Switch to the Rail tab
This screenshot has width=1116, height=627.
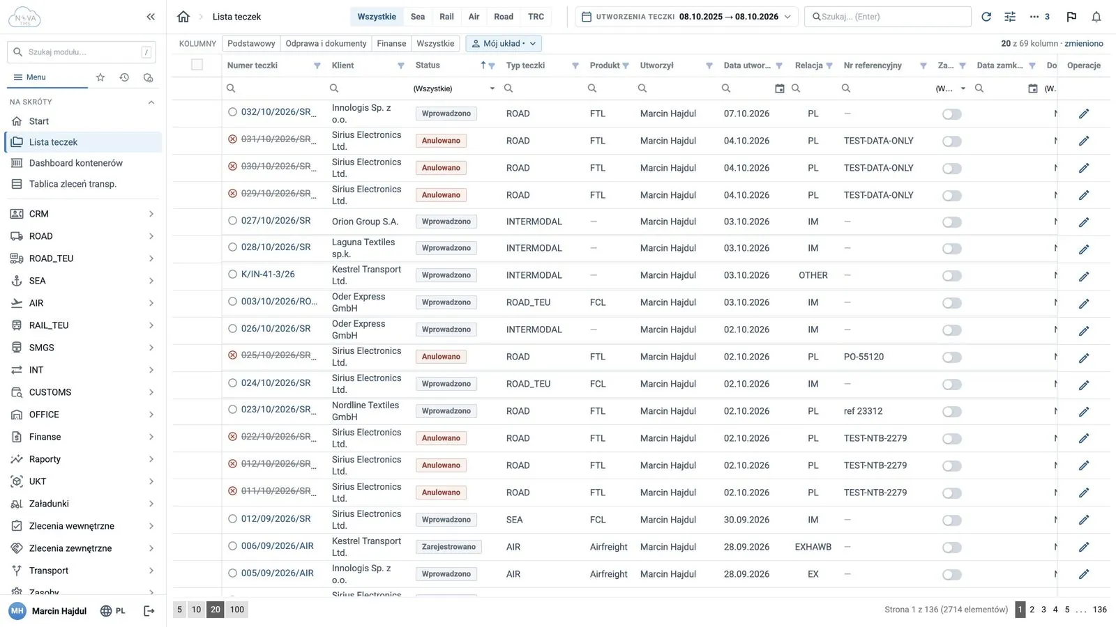coord(447,17)
